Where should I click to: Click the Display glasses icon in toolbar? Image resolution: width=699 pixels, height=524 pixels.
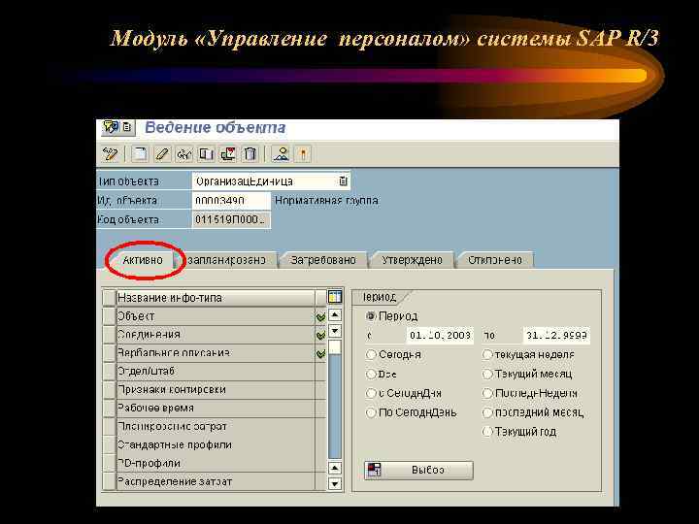[183, 154]
